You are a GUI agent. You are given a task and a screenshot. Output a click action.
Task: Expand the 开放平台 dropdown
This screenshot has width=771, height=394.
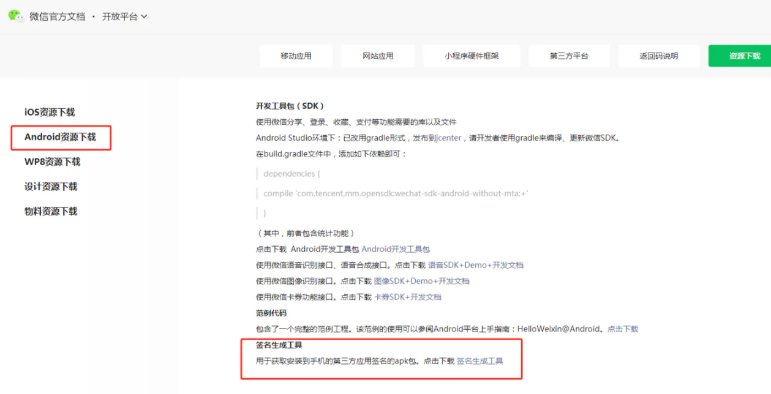(125, 17)
